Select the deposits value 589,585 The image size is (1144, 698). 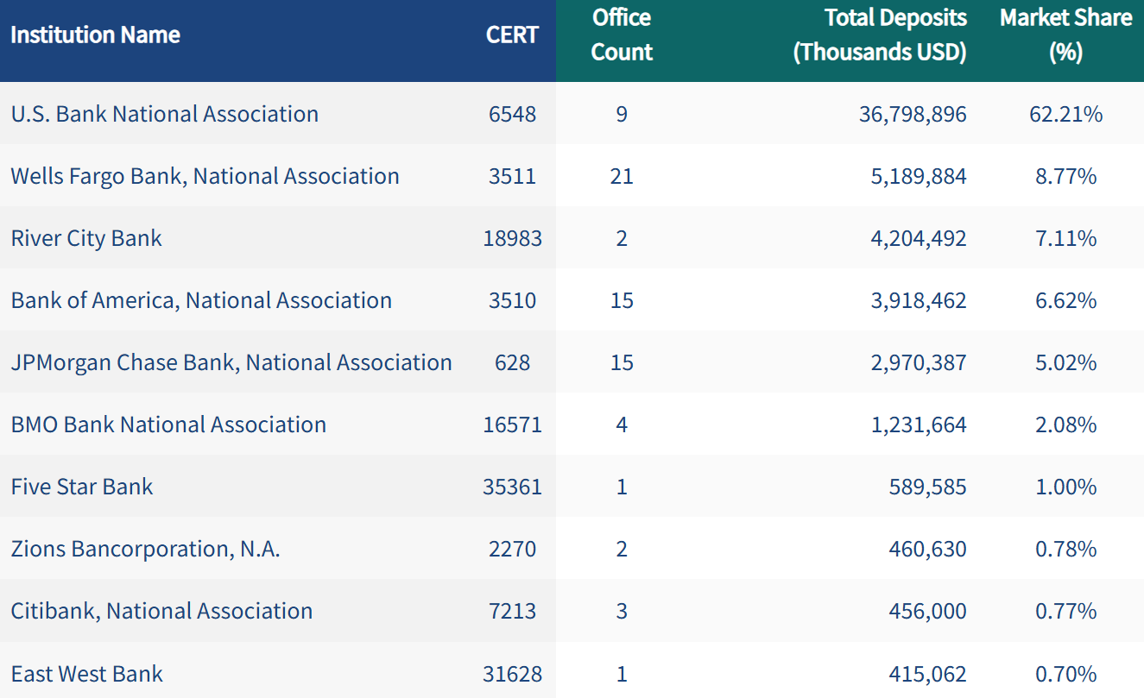928,487
